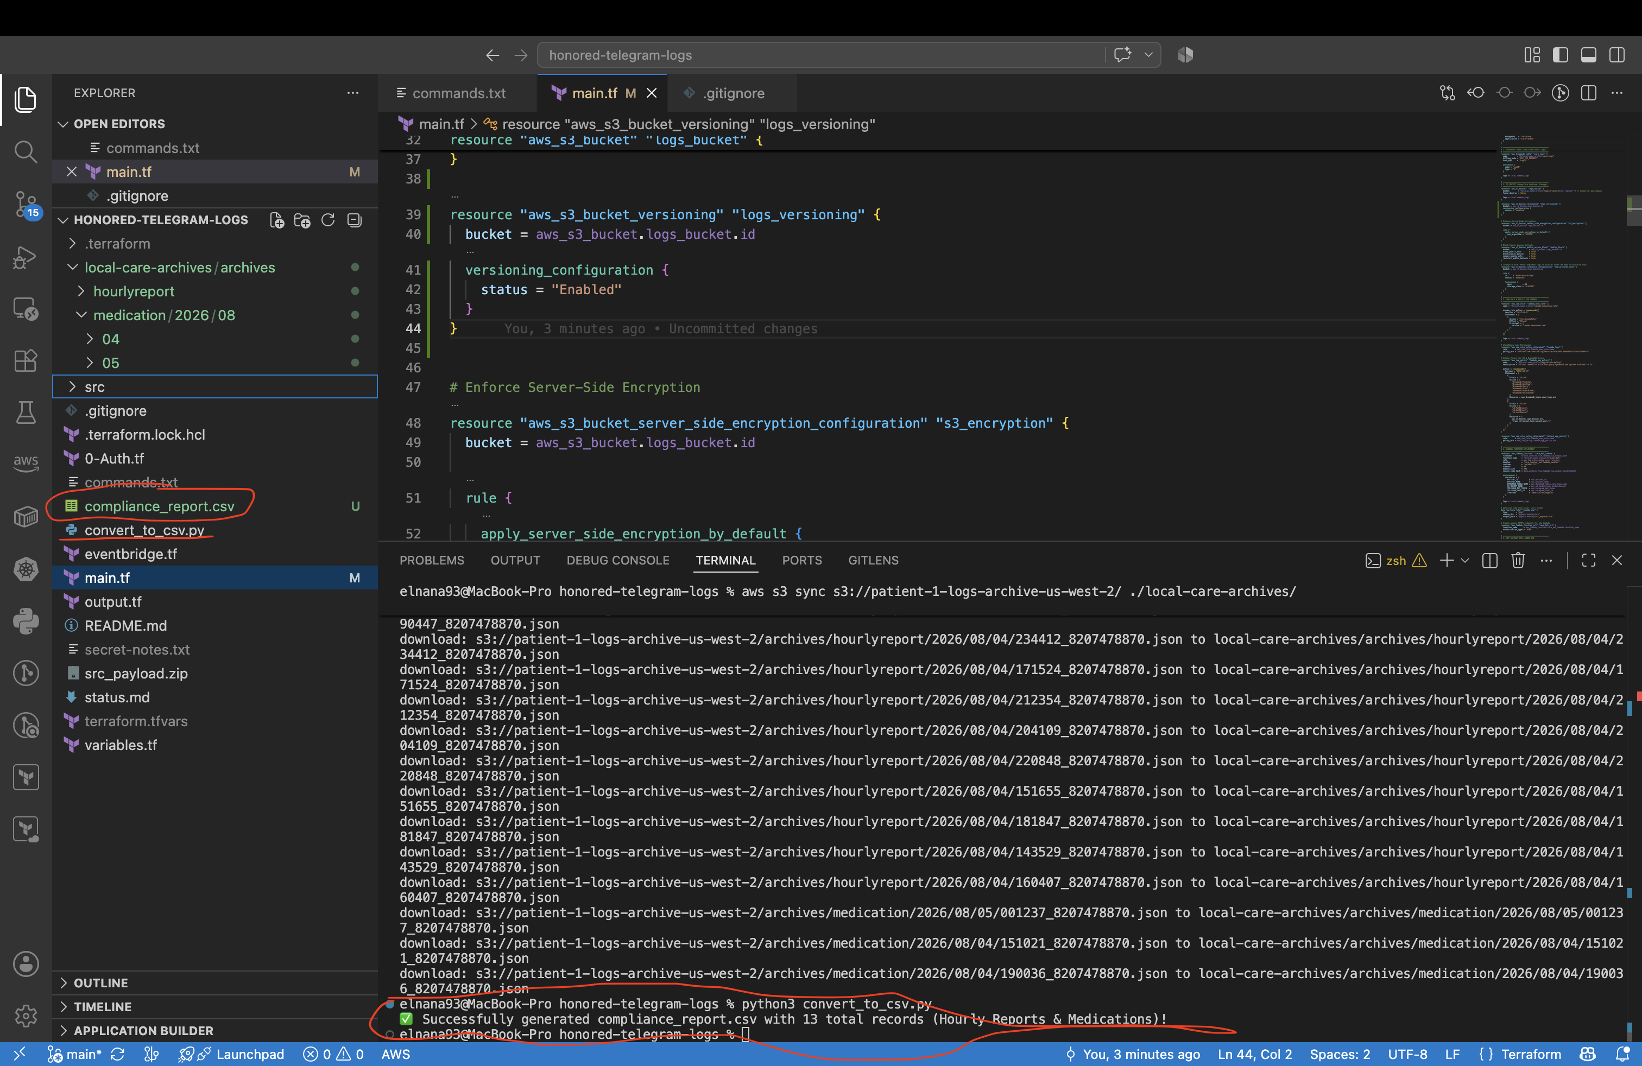Kill terminal with the trash icon

point(1518,560)
